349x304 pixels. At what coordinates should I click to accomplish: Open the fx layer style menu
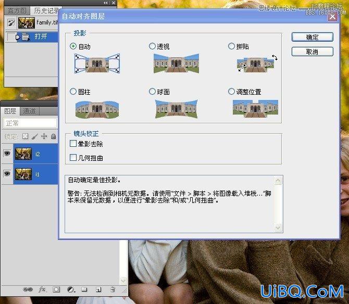click(42, 289)
